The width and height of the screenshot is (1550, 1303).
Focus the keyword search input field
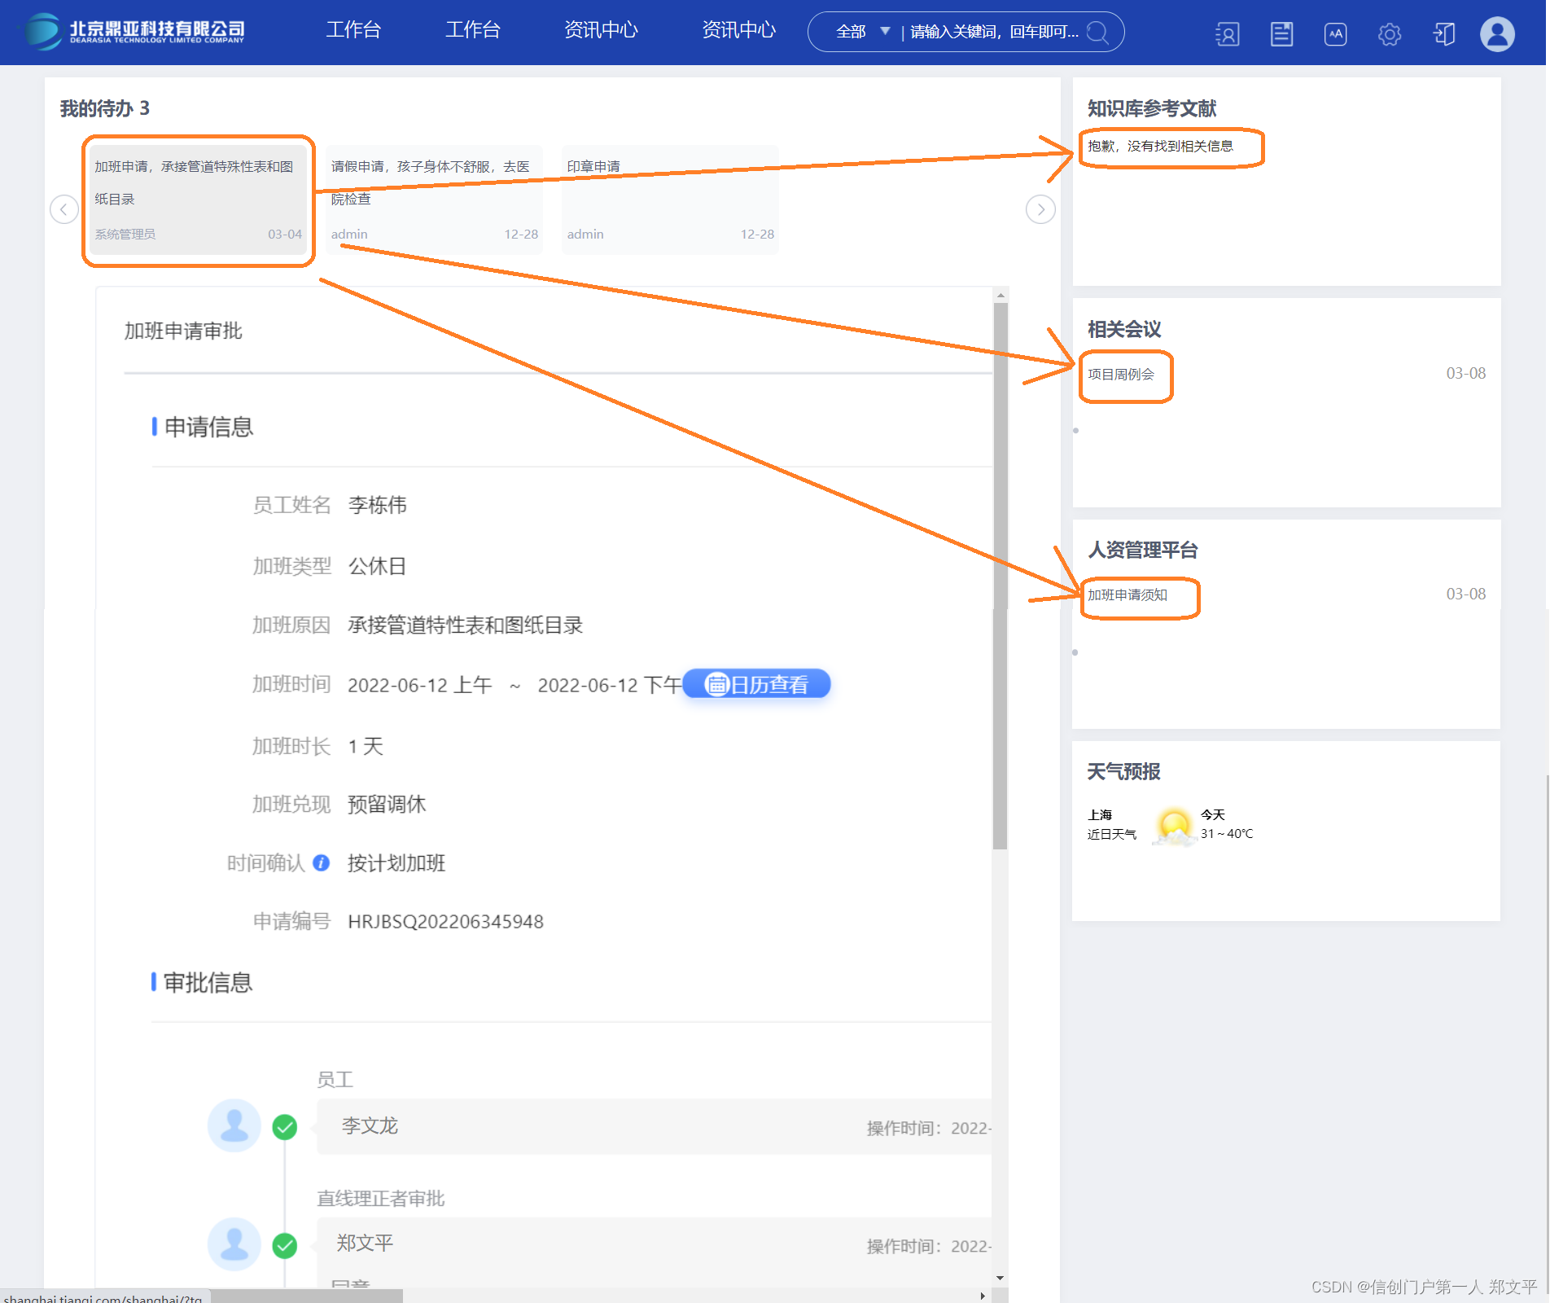pyautogui.click(x=994, y=32)
